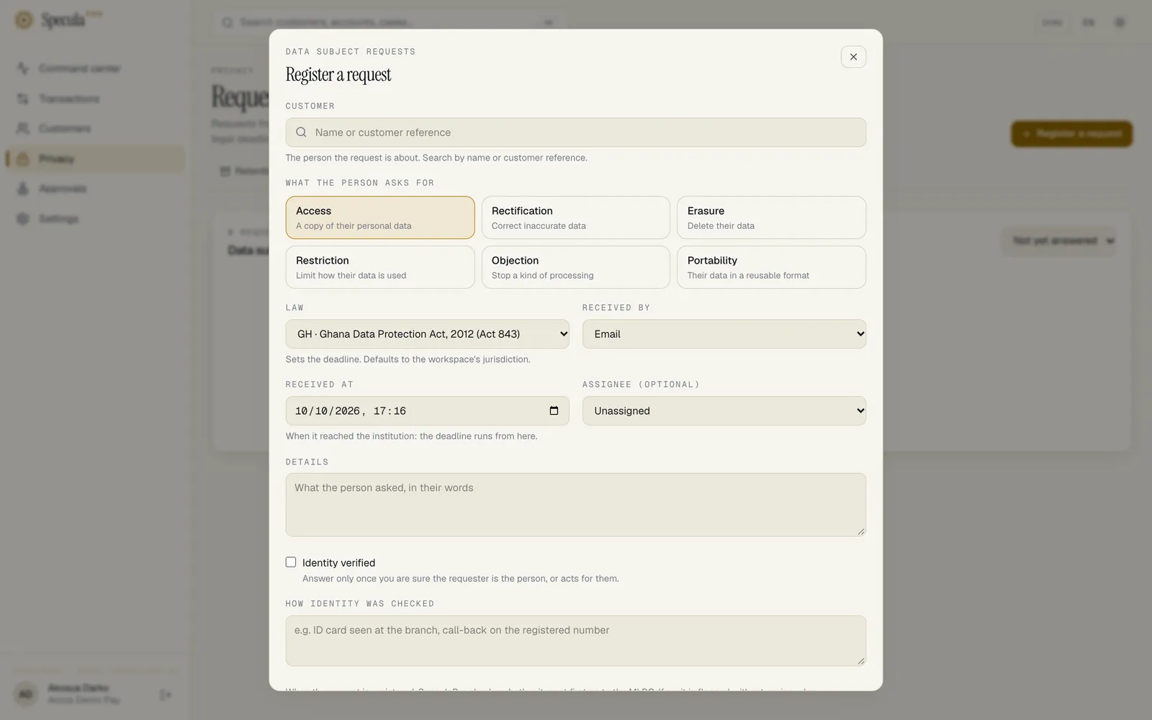This screenshot has width=1152, height=720.
Task: Select the Restriction request type
Action: tap(380, 267)
